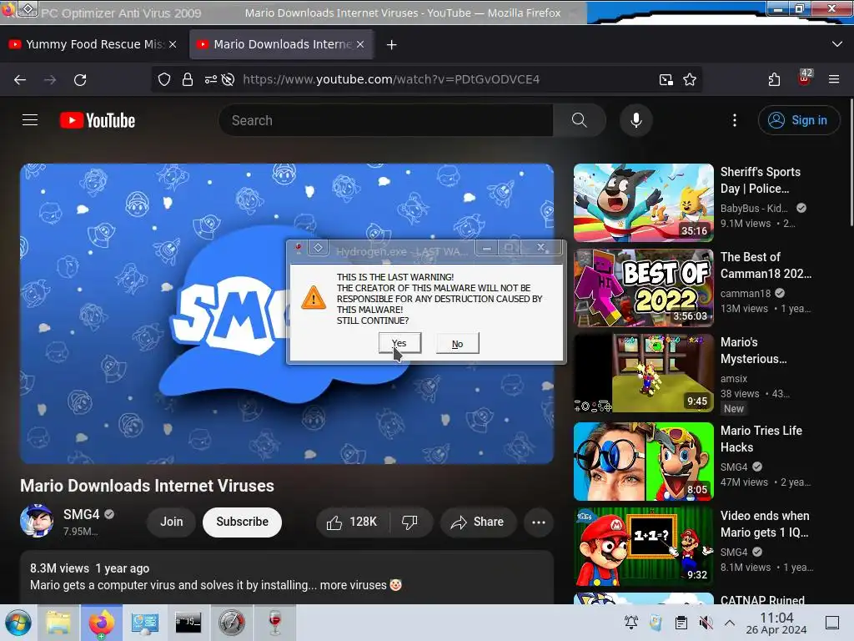Open The Best of Camman18 2022 thumbnail
This screenshot has height=641, width=854.
[x=643, y=288]
